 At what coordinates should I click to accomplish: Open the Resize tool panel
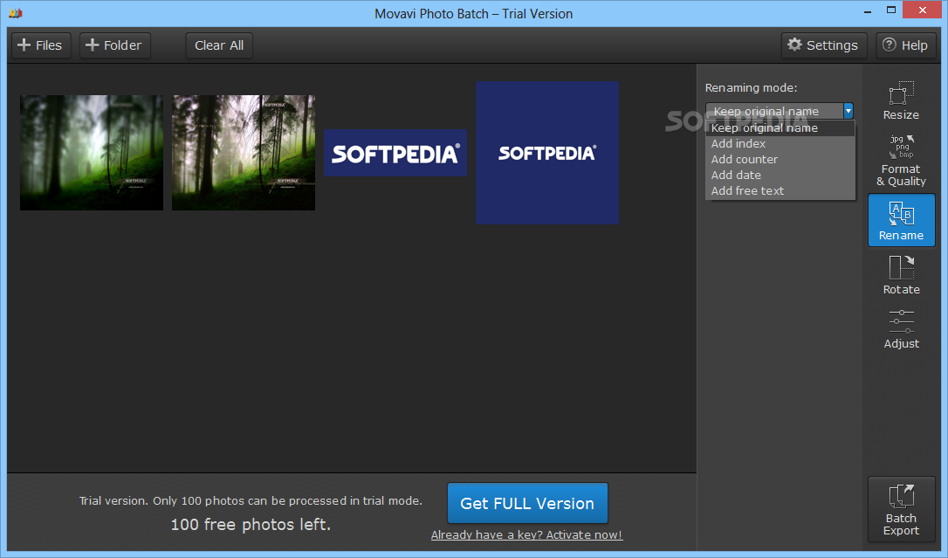(x=901, y=100)
